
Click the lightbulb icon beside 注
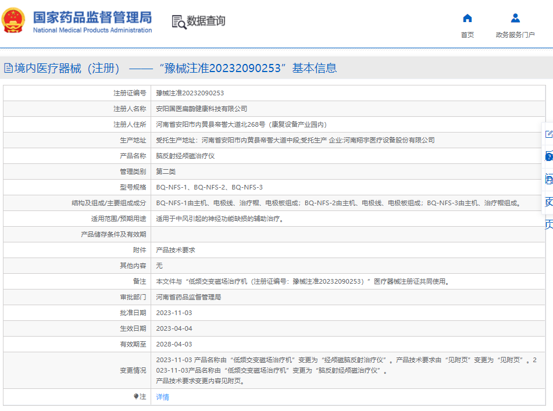(x=136, y=396)
